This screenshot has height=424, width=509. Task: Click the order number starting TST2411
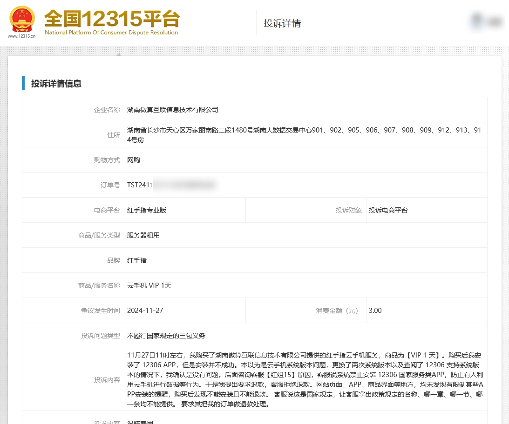171,185
